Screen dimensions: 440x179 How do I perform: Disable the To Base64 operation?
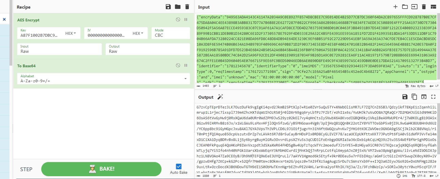[x=178, y=65]
